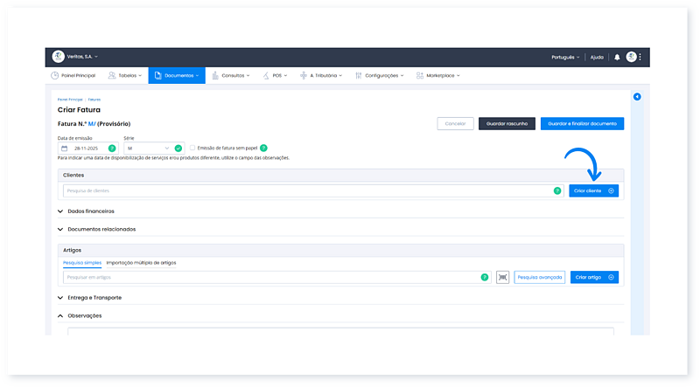Click the help icon in client search field
The image size is (700, 387).
tap(556, 190)
